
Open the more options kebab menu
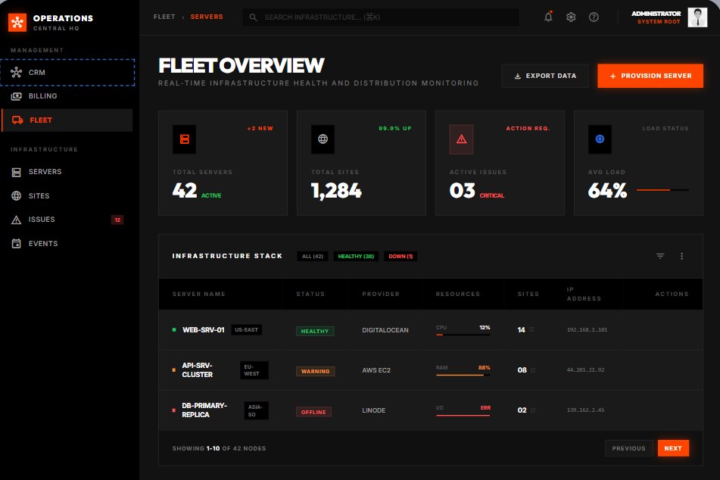point(682,257)
